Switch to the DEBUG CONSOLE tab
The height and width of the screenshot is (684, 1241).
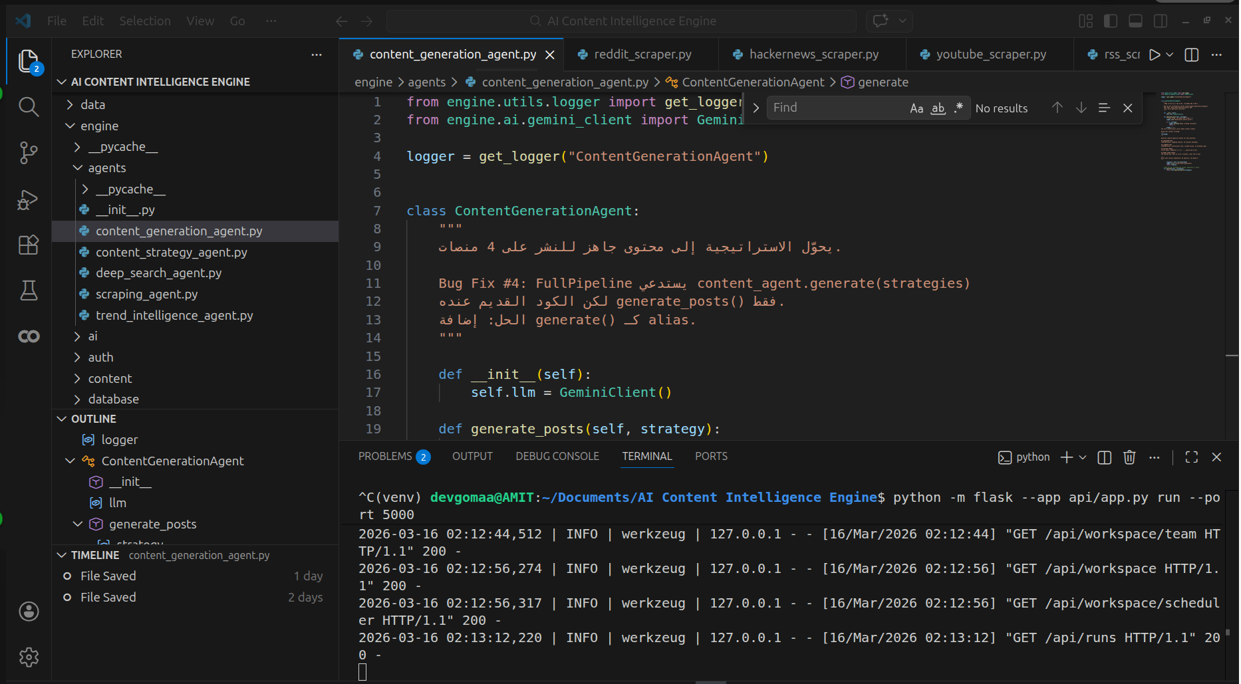[557, 457]
